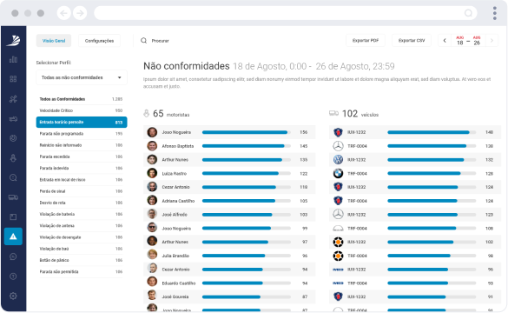The width and height of the screenshot is (508, 313).
Task: Open the Todas as não conformidades dropdown
Action: click(82, 77)
